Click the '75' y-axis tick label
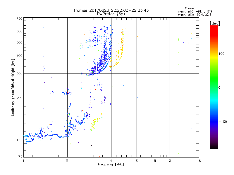The height and width of the screenshot is (175, 234). [20, 157]
